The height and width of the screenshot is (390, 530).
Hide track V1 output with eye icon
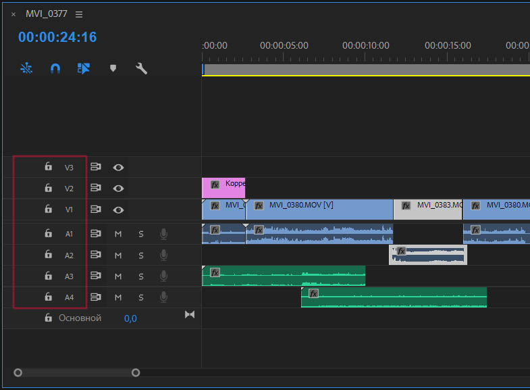(x=118, y=210)
